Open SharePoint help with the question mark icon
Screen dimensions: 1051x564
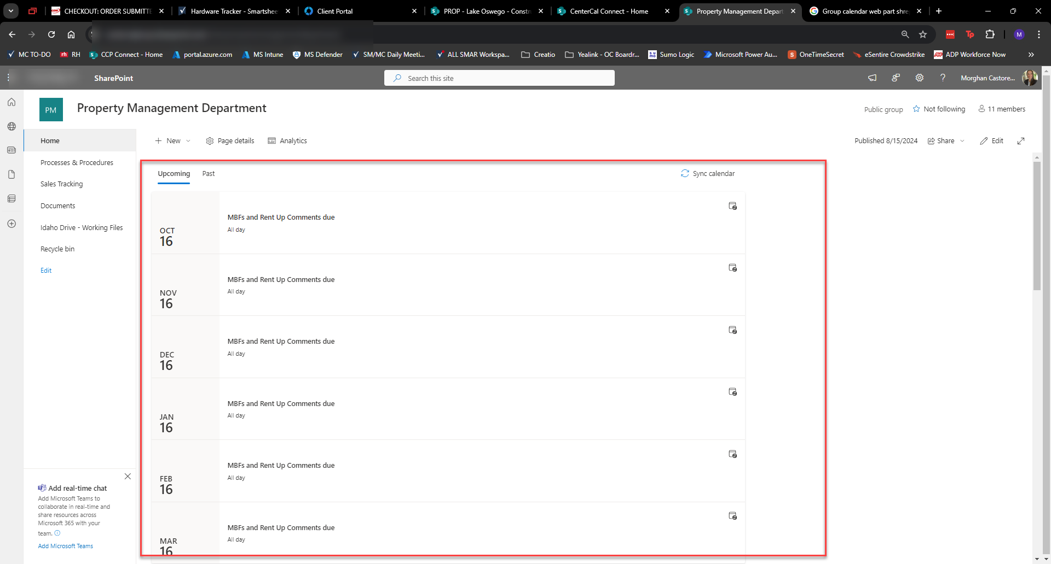[943, 78]
